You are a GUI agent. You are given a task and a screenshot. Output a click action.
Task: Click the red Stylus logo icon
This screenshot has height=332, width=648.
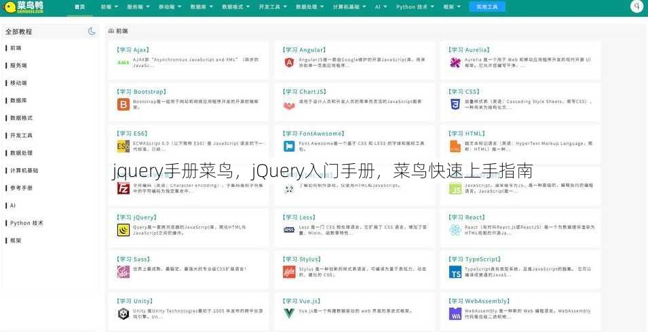289,272
